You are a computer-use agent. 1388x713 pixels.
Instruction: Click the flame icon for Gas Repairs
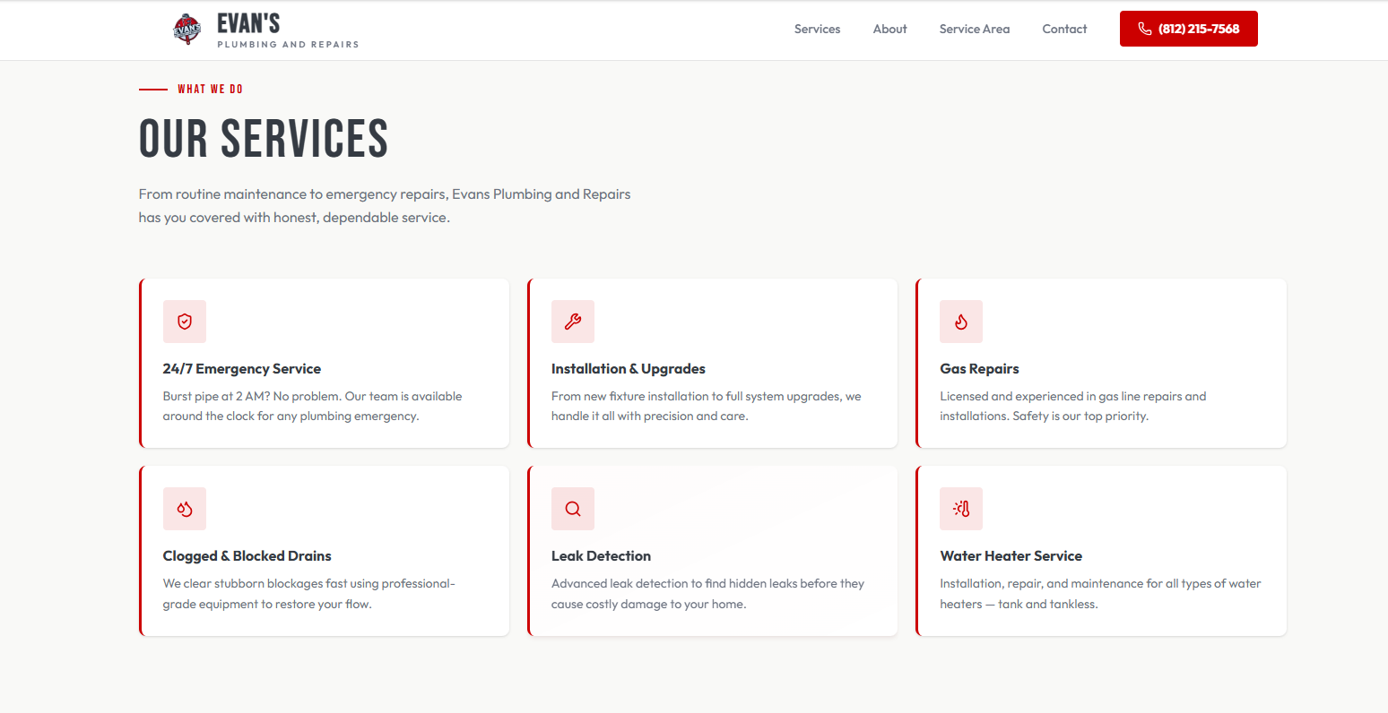click(961, 322)
